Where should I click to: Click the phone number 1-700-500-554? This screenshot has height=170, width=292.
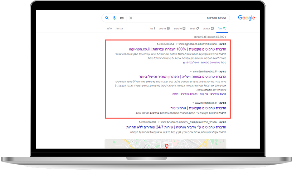click(x=165, y=44)
